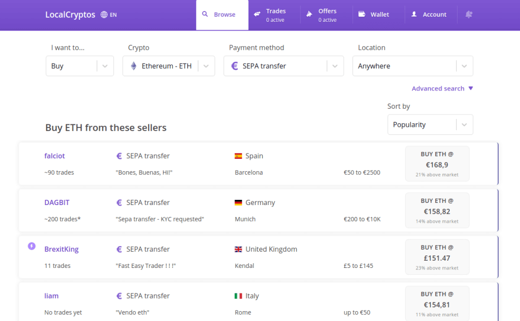Image resolution: width=520 pixels, height=321 pixels.
Task: Switch to the Browse tab
Action: click(222, 14)
